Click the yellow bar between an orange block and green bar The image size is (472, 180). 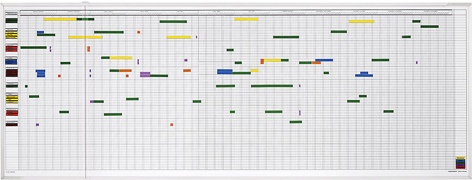pyautogui.click(x=272, y=60)
